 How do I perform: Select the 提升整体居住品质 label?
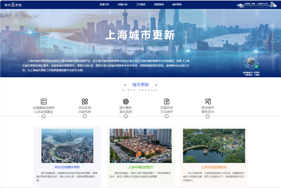click(x=126, y=110)
